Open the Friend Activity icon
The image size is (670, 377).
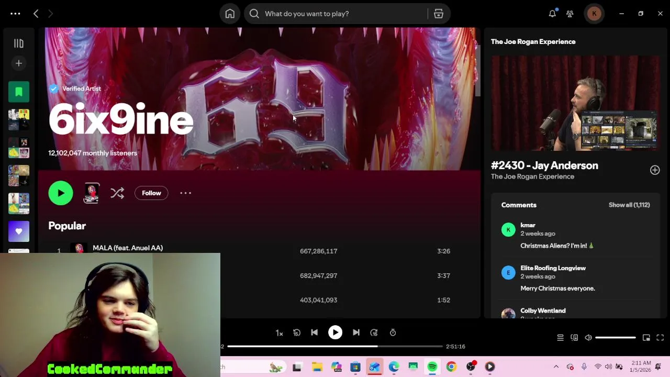coord(570,14)
